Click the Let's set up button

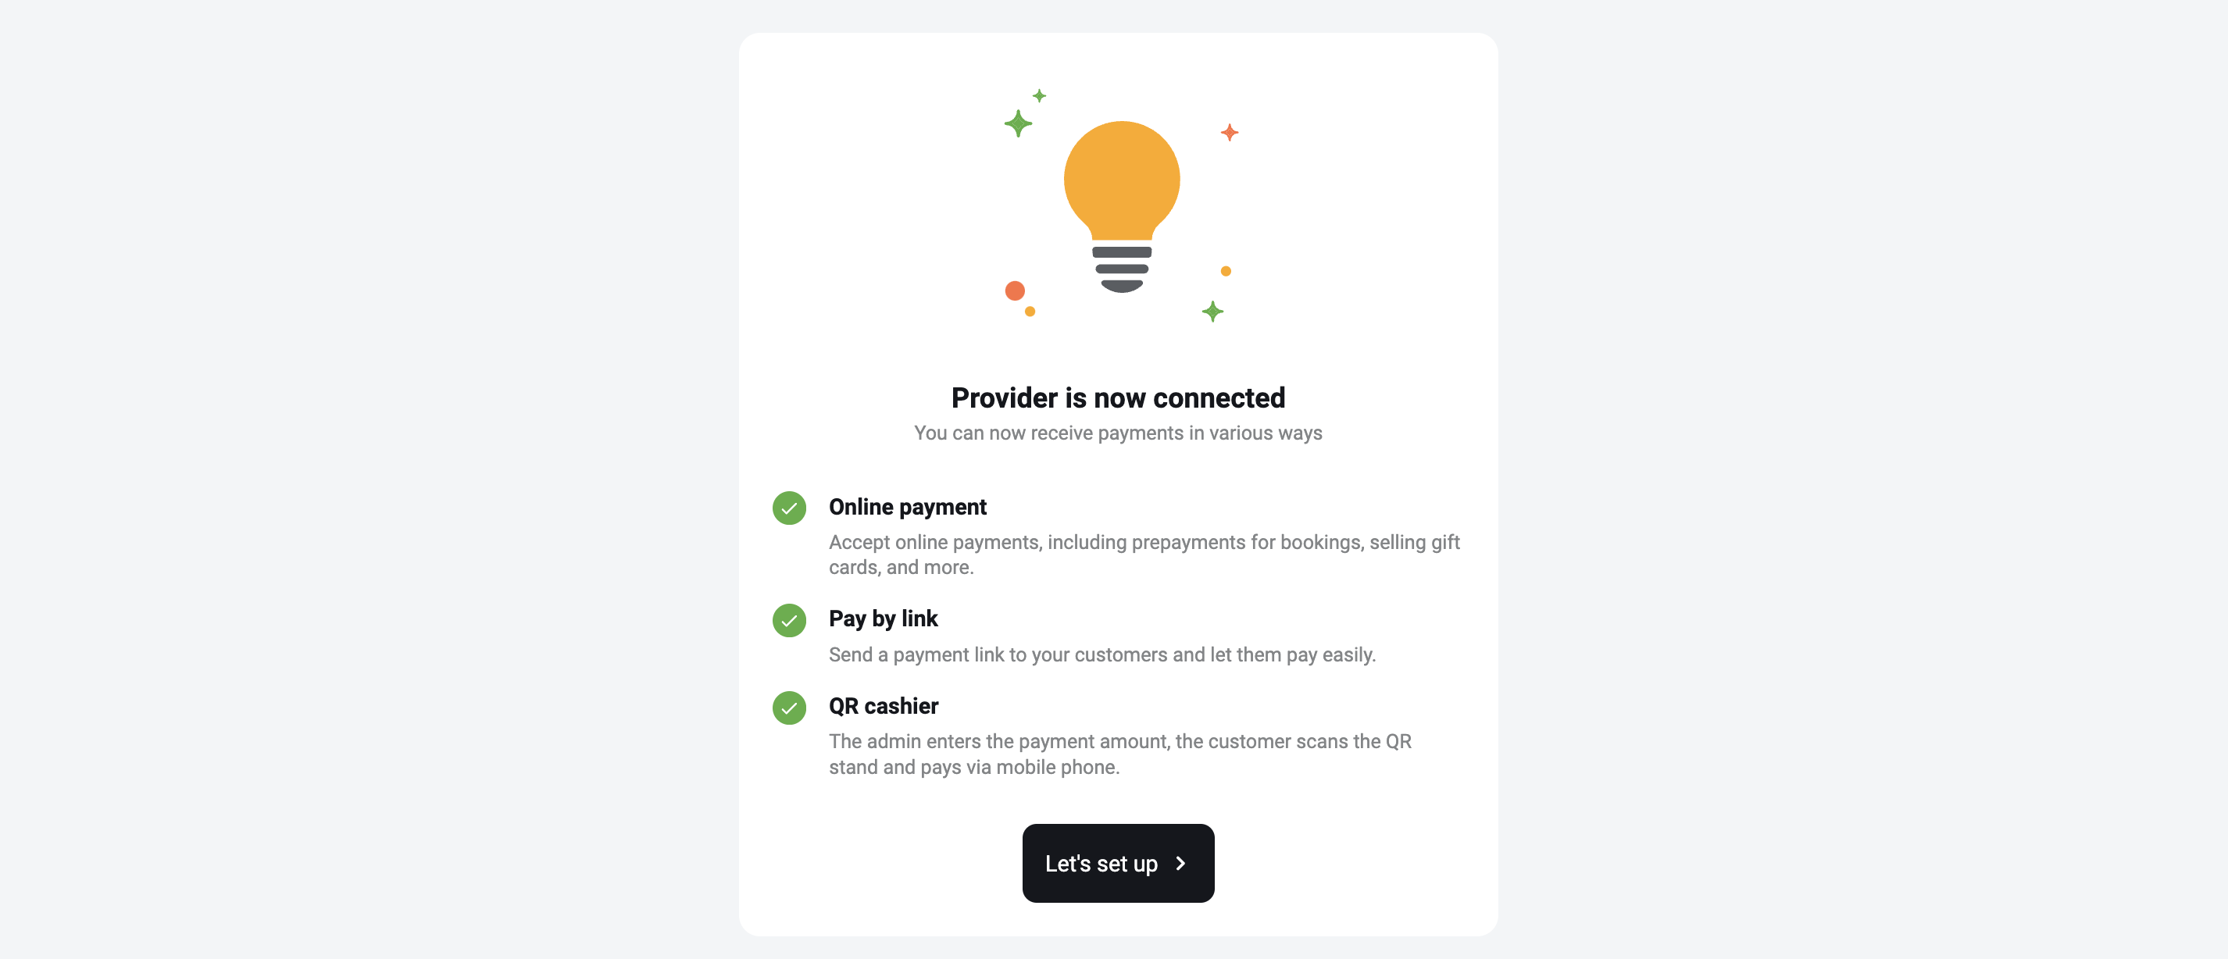point(1119,863)
